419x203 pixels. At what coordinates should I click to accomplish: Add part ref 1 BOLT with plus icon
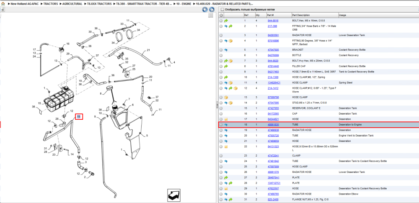coord(221,21)
